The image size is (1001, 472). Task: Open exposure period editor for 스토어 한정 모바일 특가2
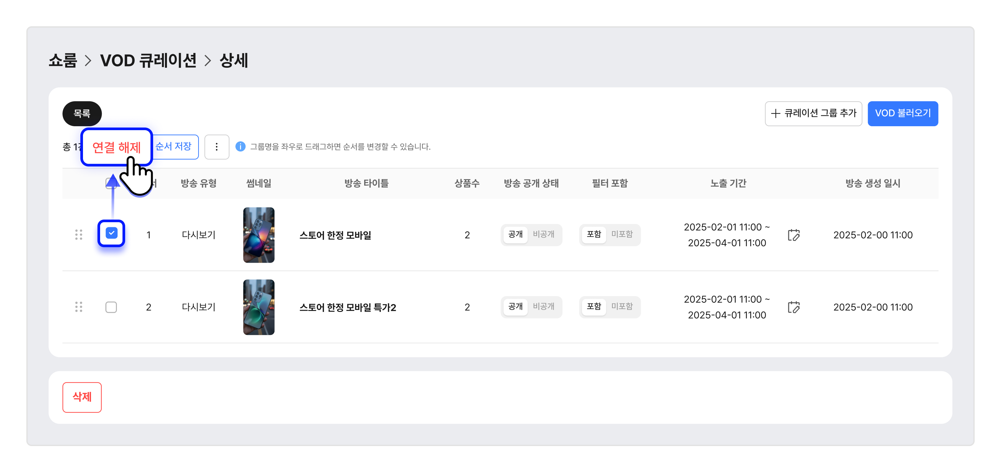pyautogui.click(x=794, y=307)
